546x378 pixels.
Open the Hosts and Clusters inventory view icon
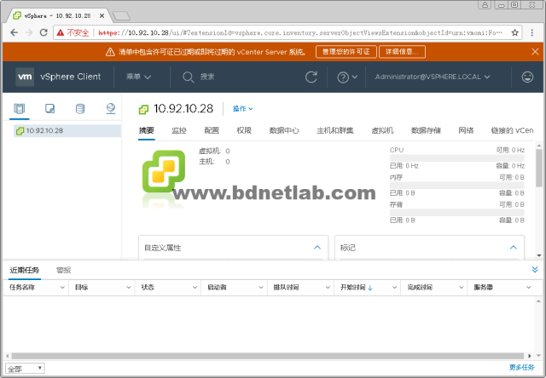tap(19, 109)
